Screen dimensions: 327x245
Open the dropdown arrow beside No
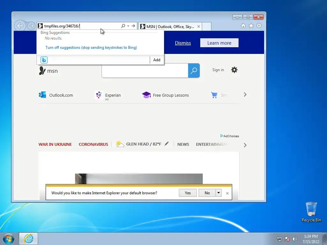(218, 193)
